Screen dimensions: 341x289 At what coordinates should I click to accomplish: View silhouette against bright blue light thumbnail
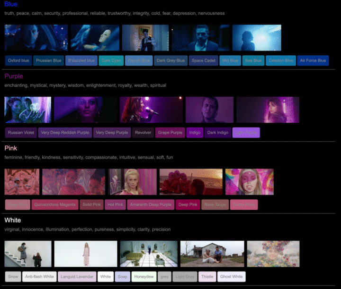click(257, 38)
